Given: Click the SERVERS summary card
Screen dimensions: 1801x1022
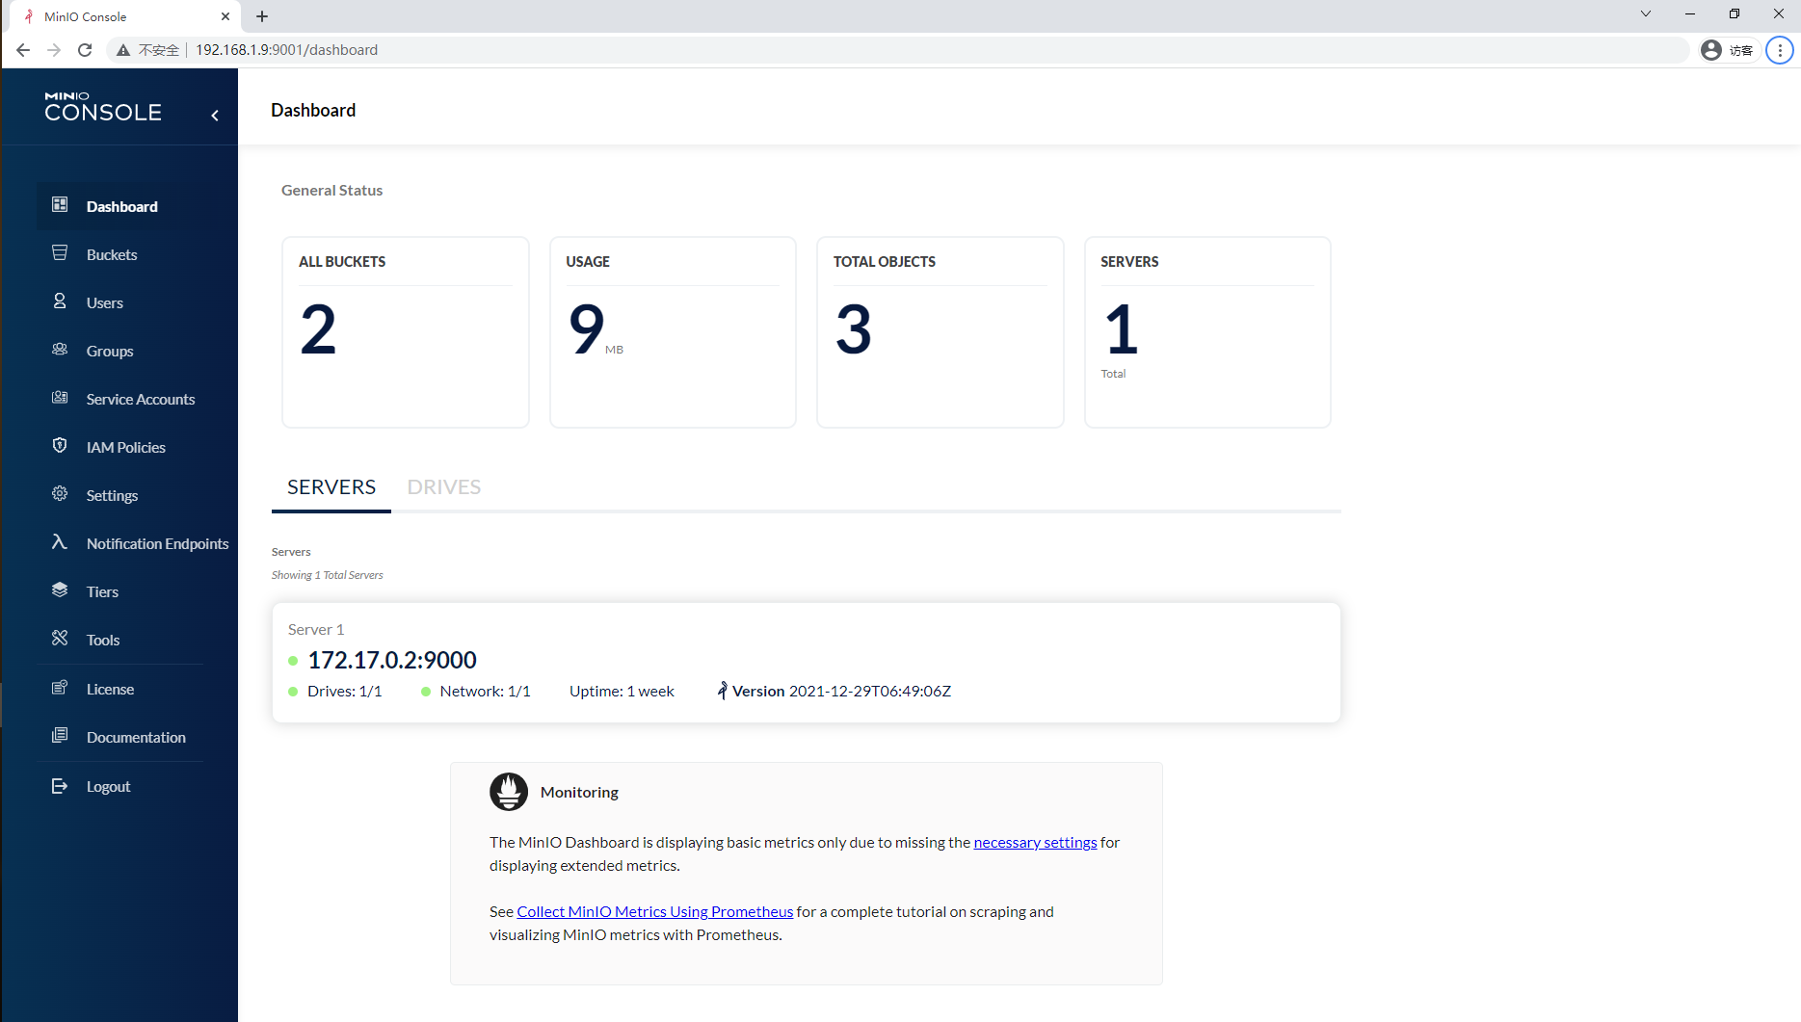Looking at the screenshot, I should tap(1207, 331).
